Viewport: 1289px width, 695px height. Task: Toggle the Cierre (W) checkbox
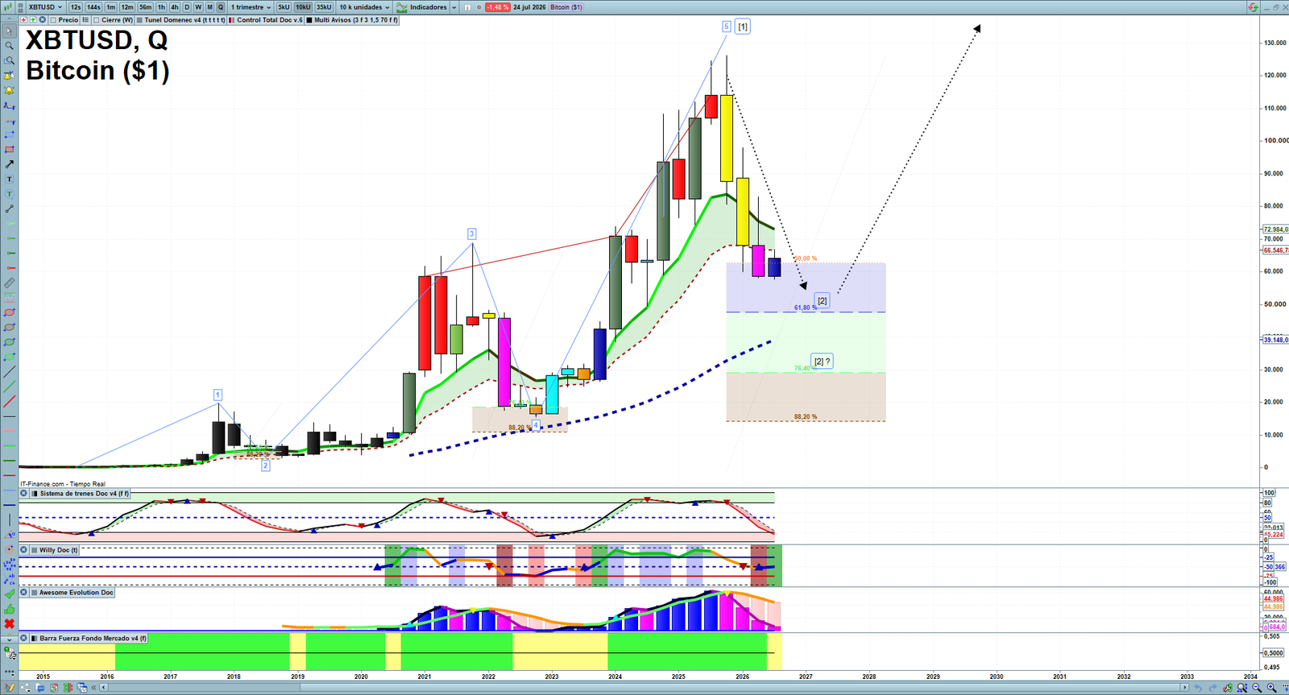96,20
